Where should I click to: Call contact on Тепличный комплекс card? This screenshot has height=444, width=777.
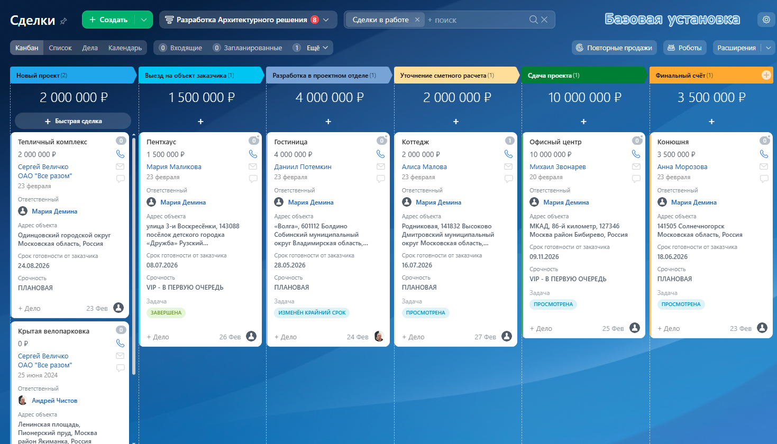click(x=120, y=154)
